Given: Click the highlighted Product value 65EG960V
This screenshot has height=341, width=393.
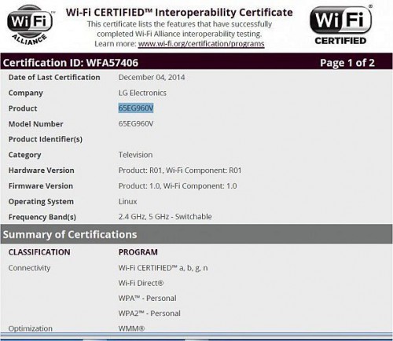Looking at the screenshot, I should pos(136,108).
